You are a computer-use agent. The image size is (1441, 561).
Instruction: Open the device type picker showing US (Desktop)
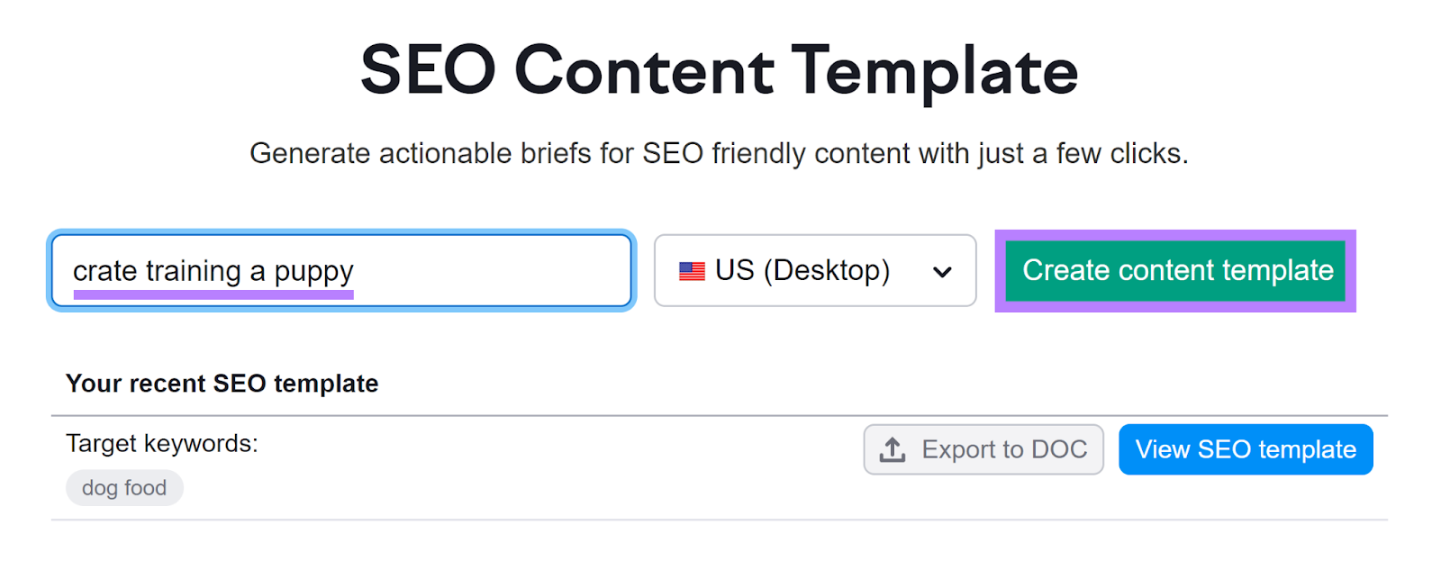coord(813,271)
